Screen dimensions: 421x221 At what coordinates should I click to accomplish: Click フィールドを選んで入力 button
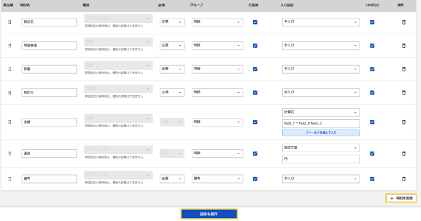click(321, 133)
